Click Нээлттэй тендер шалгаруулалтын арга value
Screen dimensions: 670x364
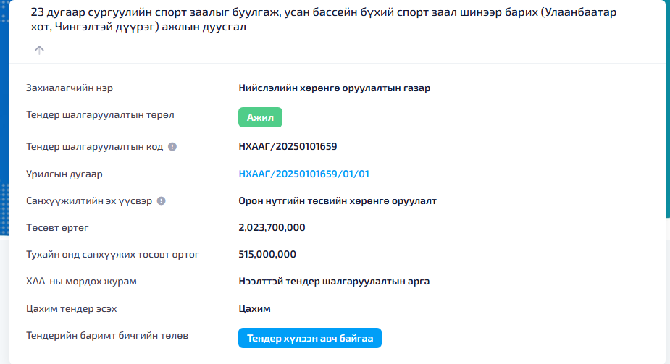[x=334, y=281]
